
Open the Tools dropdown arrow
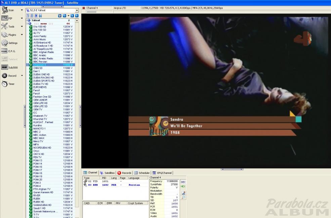(x=22, y=26)
